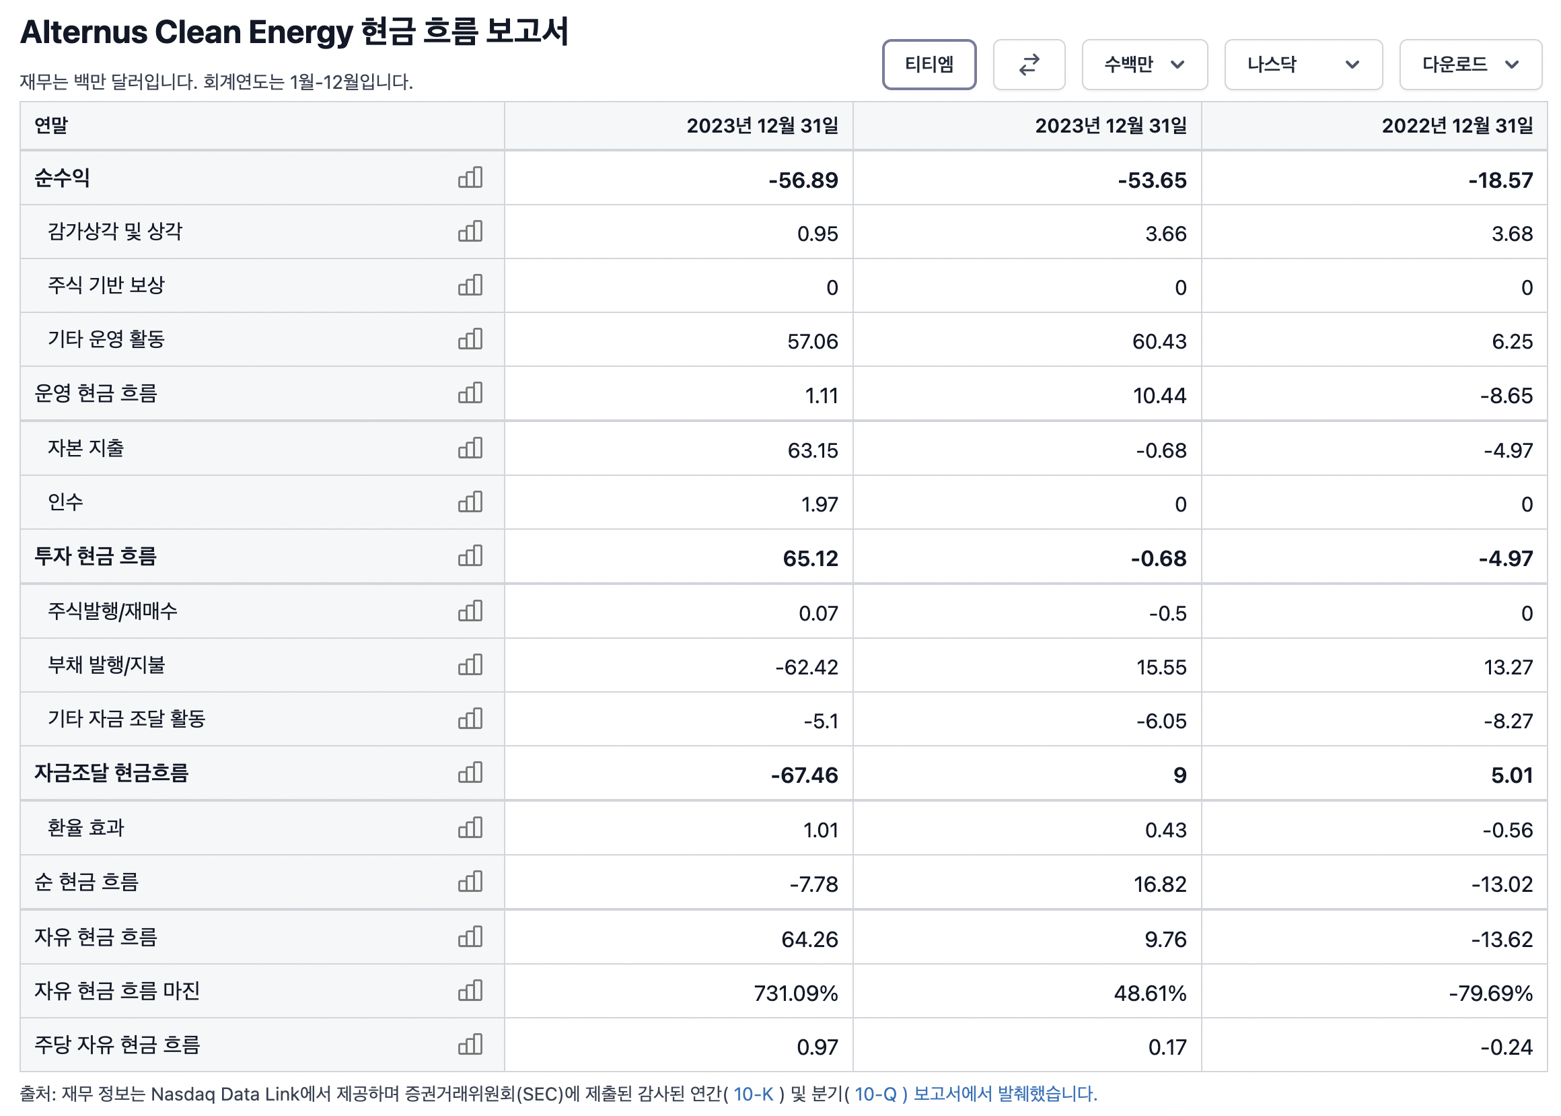This screenshot has height=1116, width=1561.
Task: Click the 2022년 12월 31일 column header
Action: coord(1457,126)
